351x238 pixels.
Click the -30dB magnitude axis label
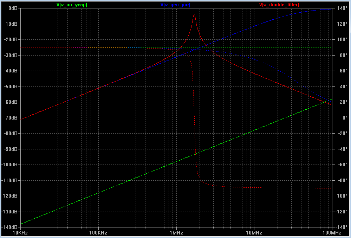(11, 55)
